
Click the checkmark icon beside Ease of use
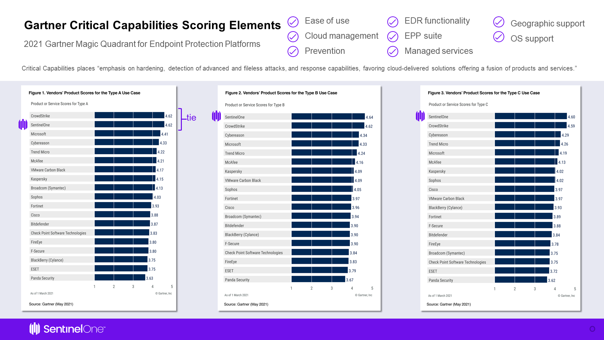[x=293, y=22]
